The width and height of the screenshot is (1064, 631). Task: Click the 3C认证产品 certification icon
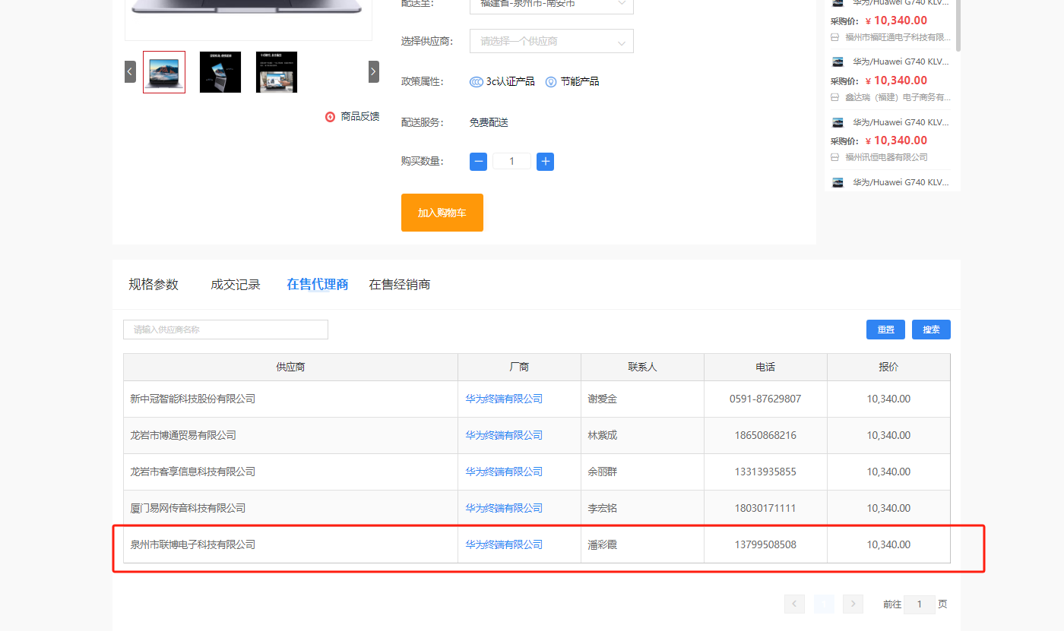pyautogui.click(x=476, y=82)
